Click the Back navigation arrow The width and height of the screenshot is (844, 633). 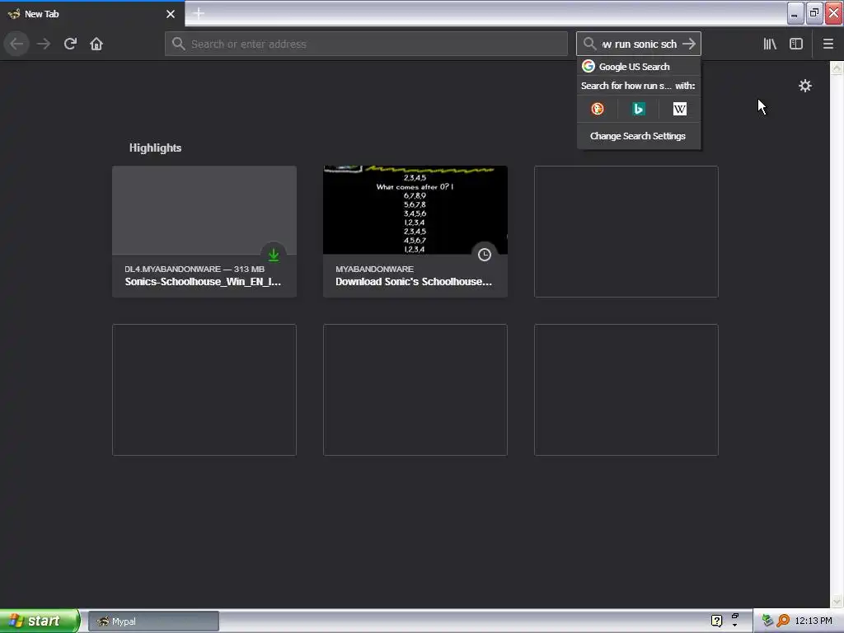(16, 44)
